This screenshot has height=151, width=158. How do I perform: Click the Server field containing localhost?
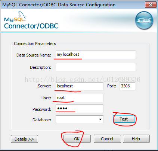point(80,86)
